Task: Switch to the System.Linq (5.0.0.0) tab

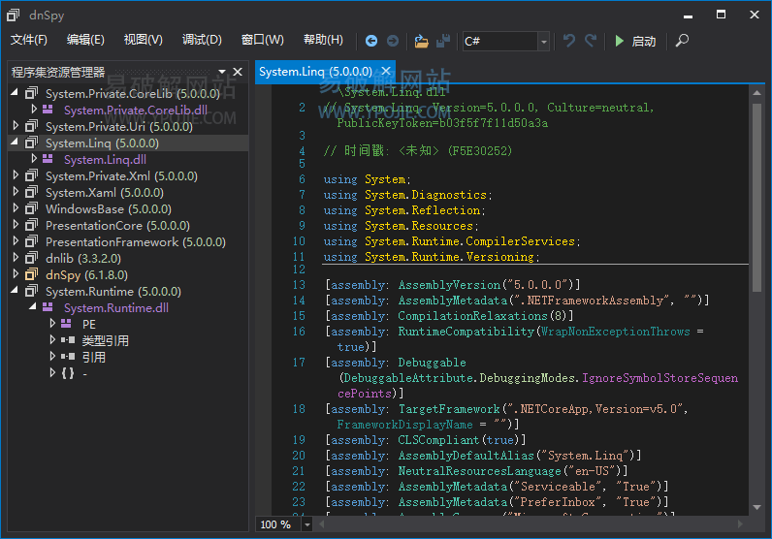Action: coord(314,71)
